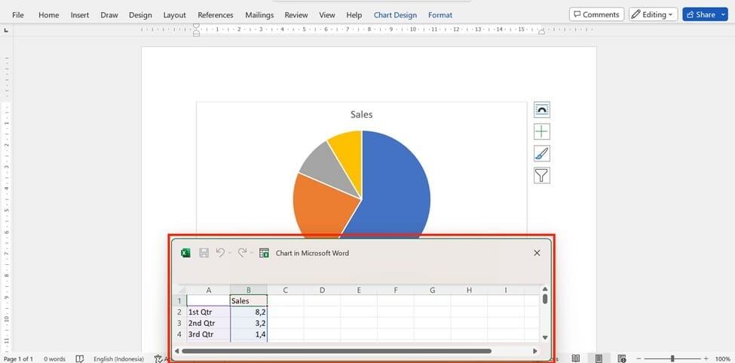This screenshot has height=363, width=735.
Task: Select cell with value 3,2
Action: coord(249,323)
